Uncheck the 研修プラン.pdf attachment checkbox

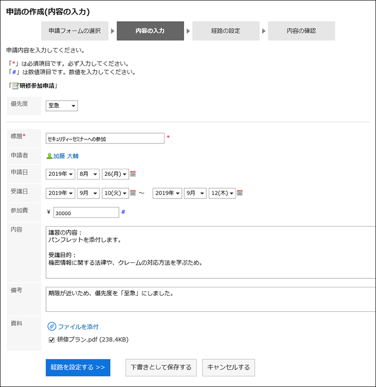click(51, 340)
